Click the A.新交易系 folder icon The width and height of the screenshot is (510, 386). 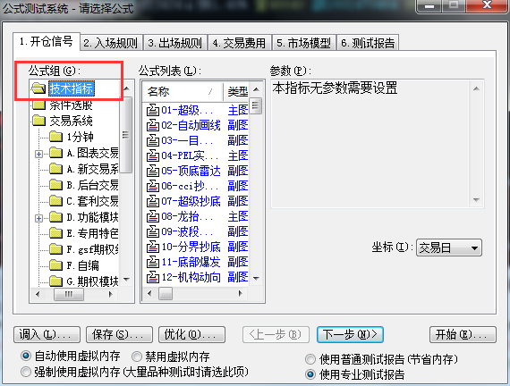56,169
